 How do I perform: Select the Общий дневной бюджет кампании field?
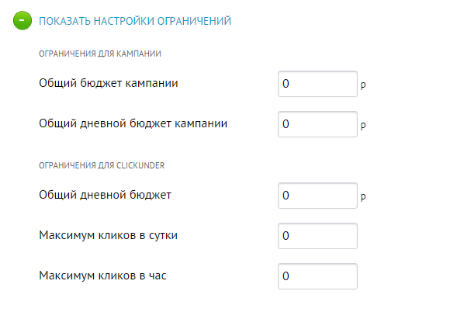(317, 124)
